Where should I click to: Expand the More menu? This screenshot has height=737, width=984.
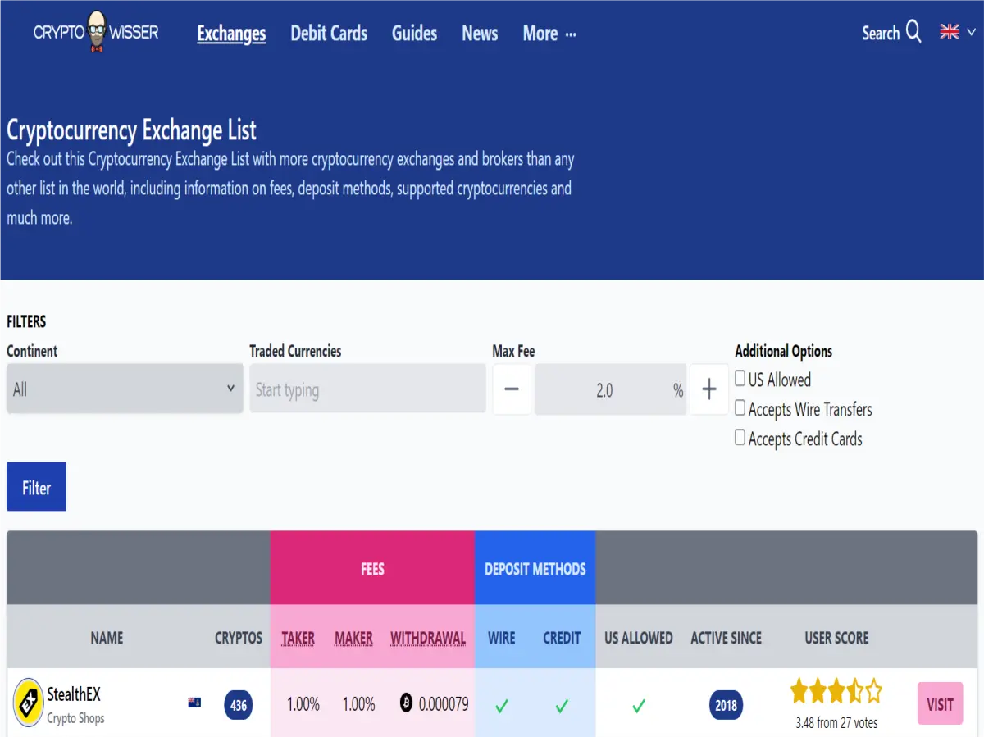pos(549,34)
